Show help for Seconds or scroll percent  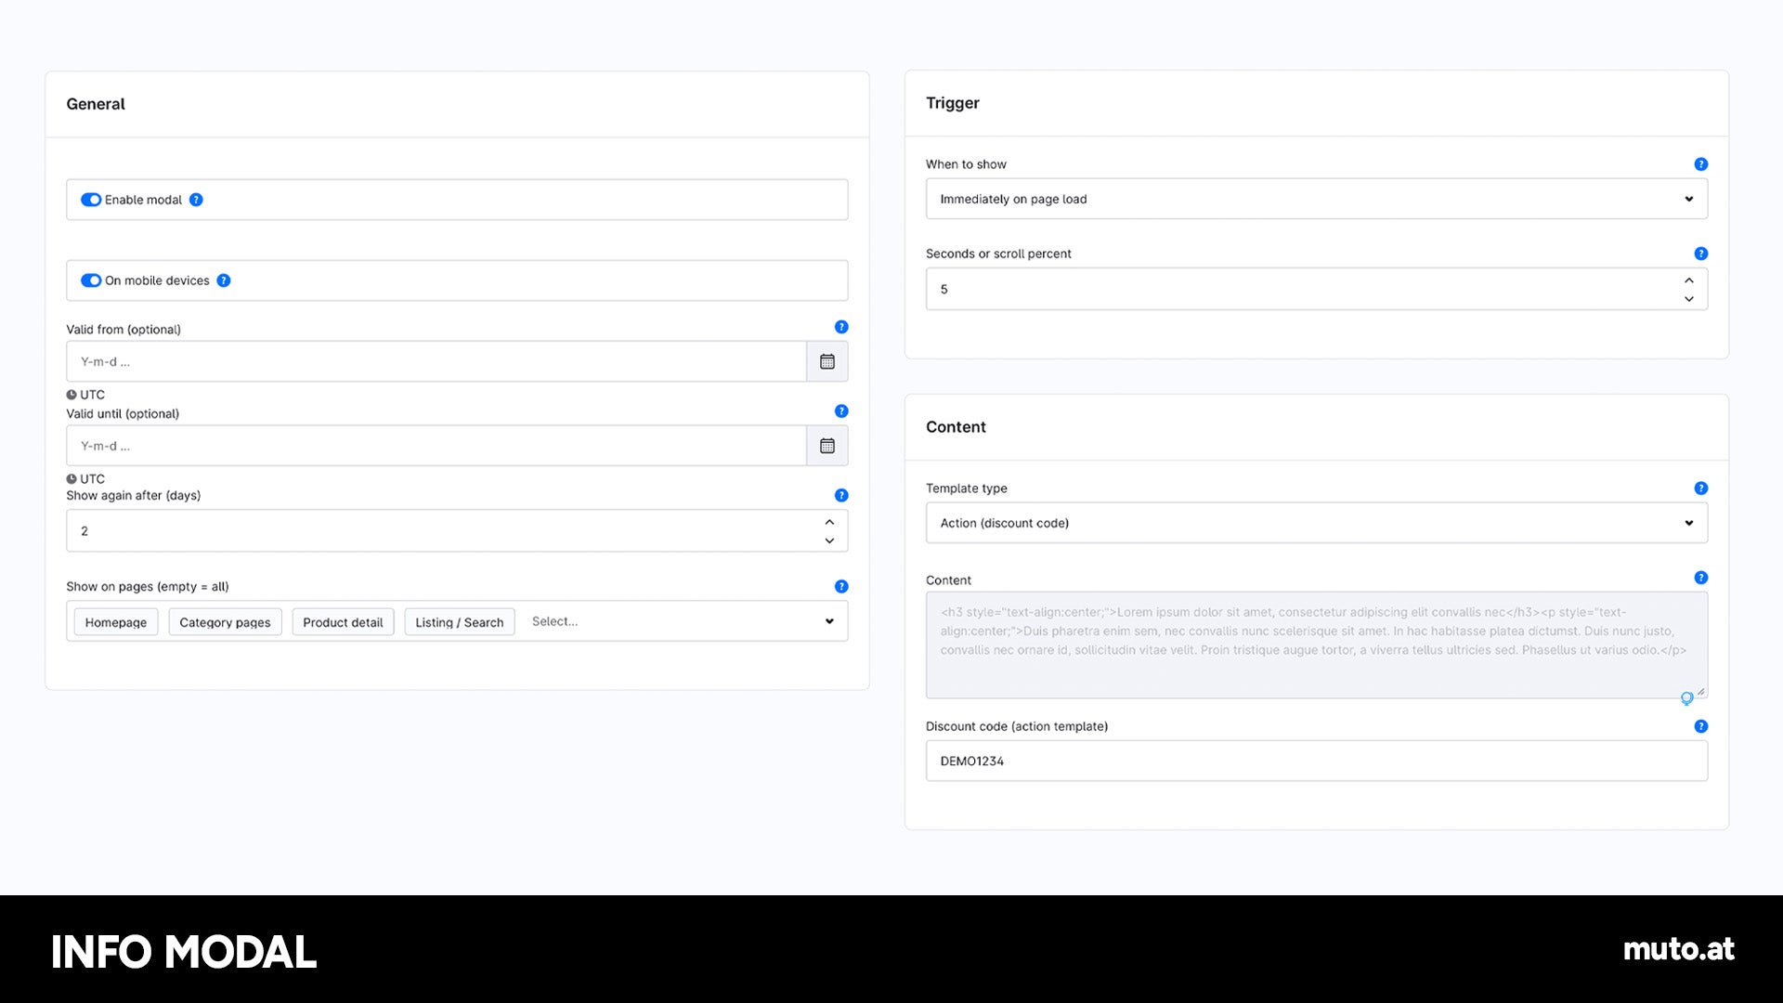[1700, 254]
